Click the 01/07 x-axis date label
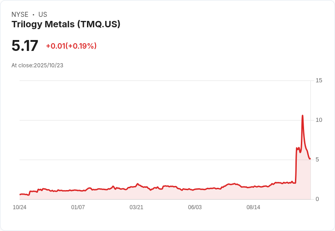The width and height of the screenshot is (335, 231). 78,207
